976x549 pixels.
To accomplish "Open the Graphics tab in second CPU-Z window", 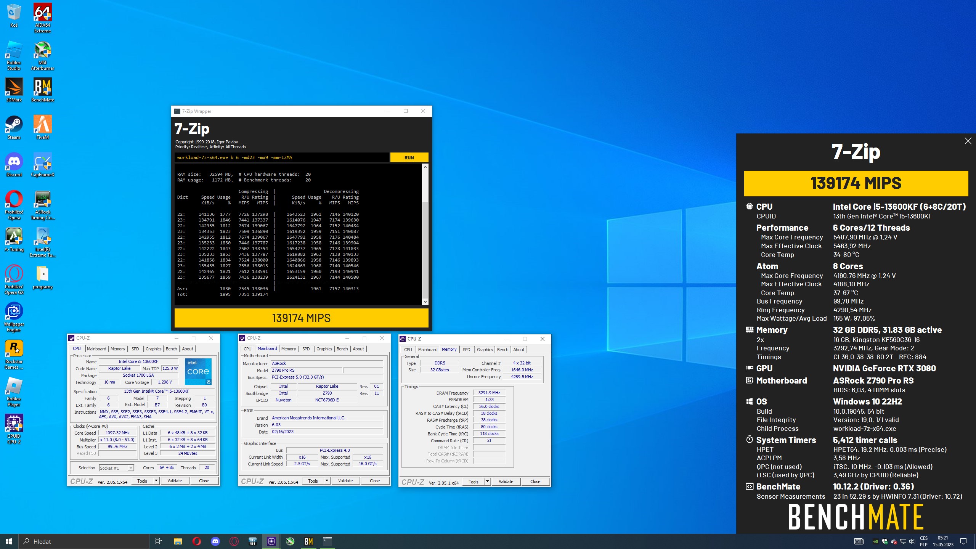I will [324, 349].
